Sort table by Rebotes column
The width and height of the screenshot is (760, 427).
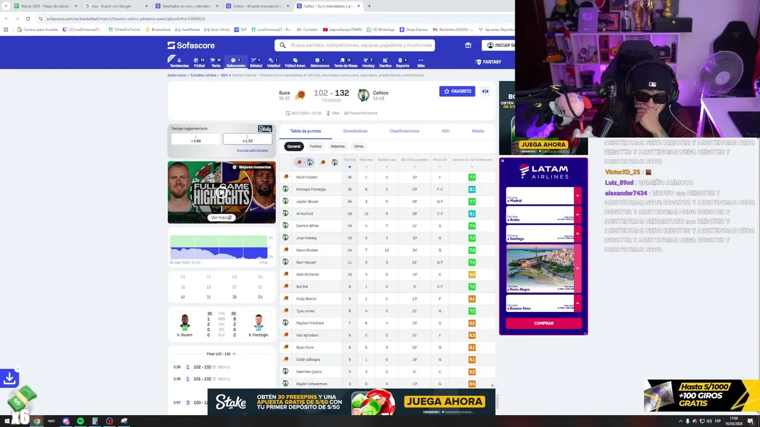pos(366,162)
